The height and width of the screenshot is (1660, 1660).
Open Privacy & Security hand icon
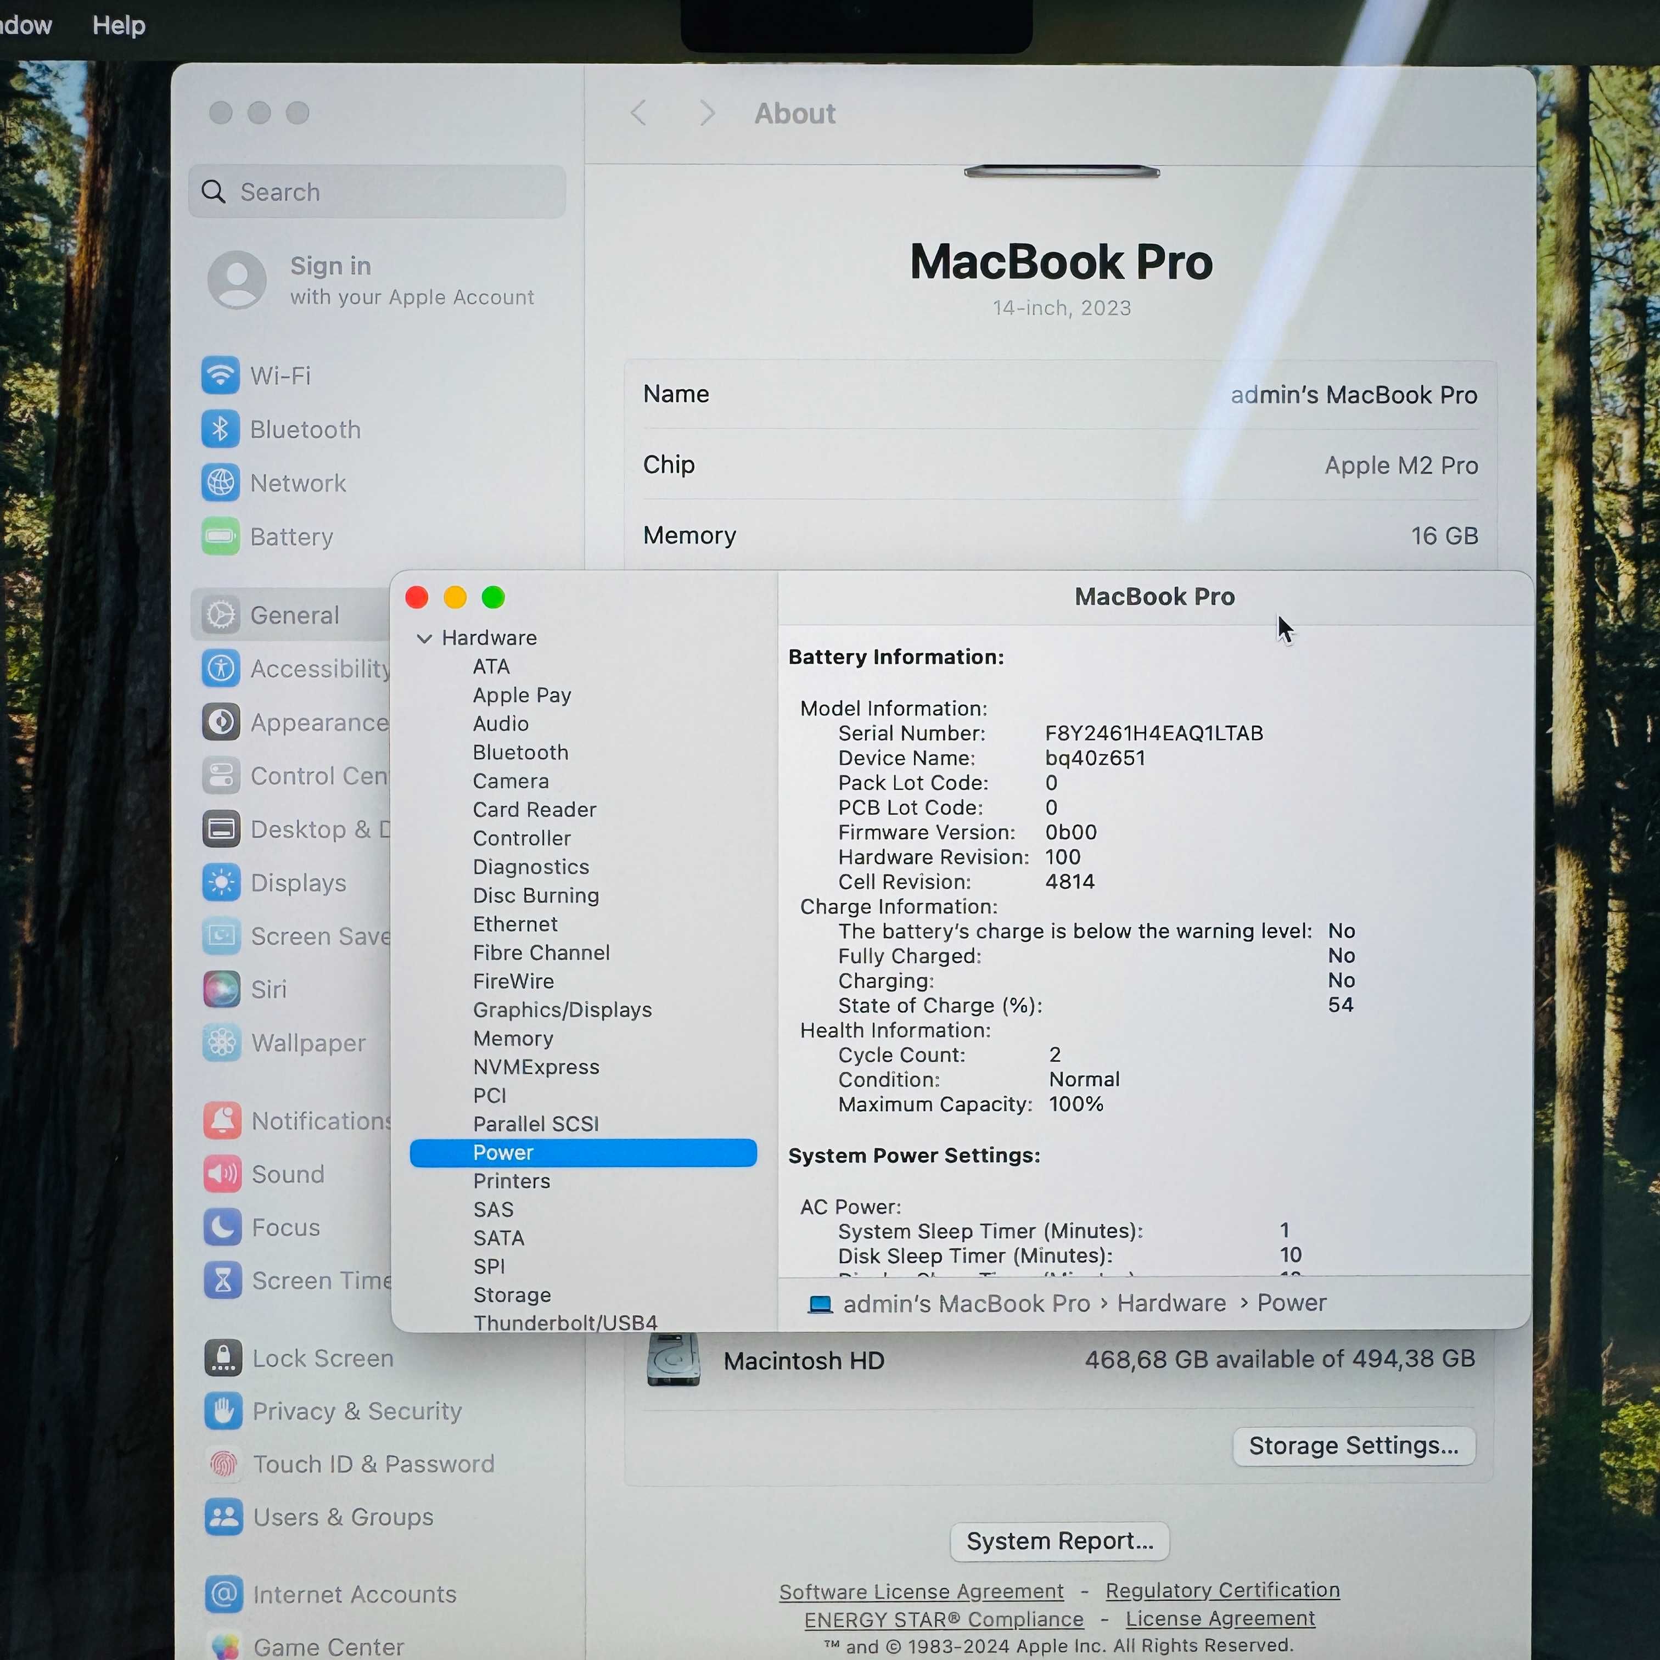223,1411
